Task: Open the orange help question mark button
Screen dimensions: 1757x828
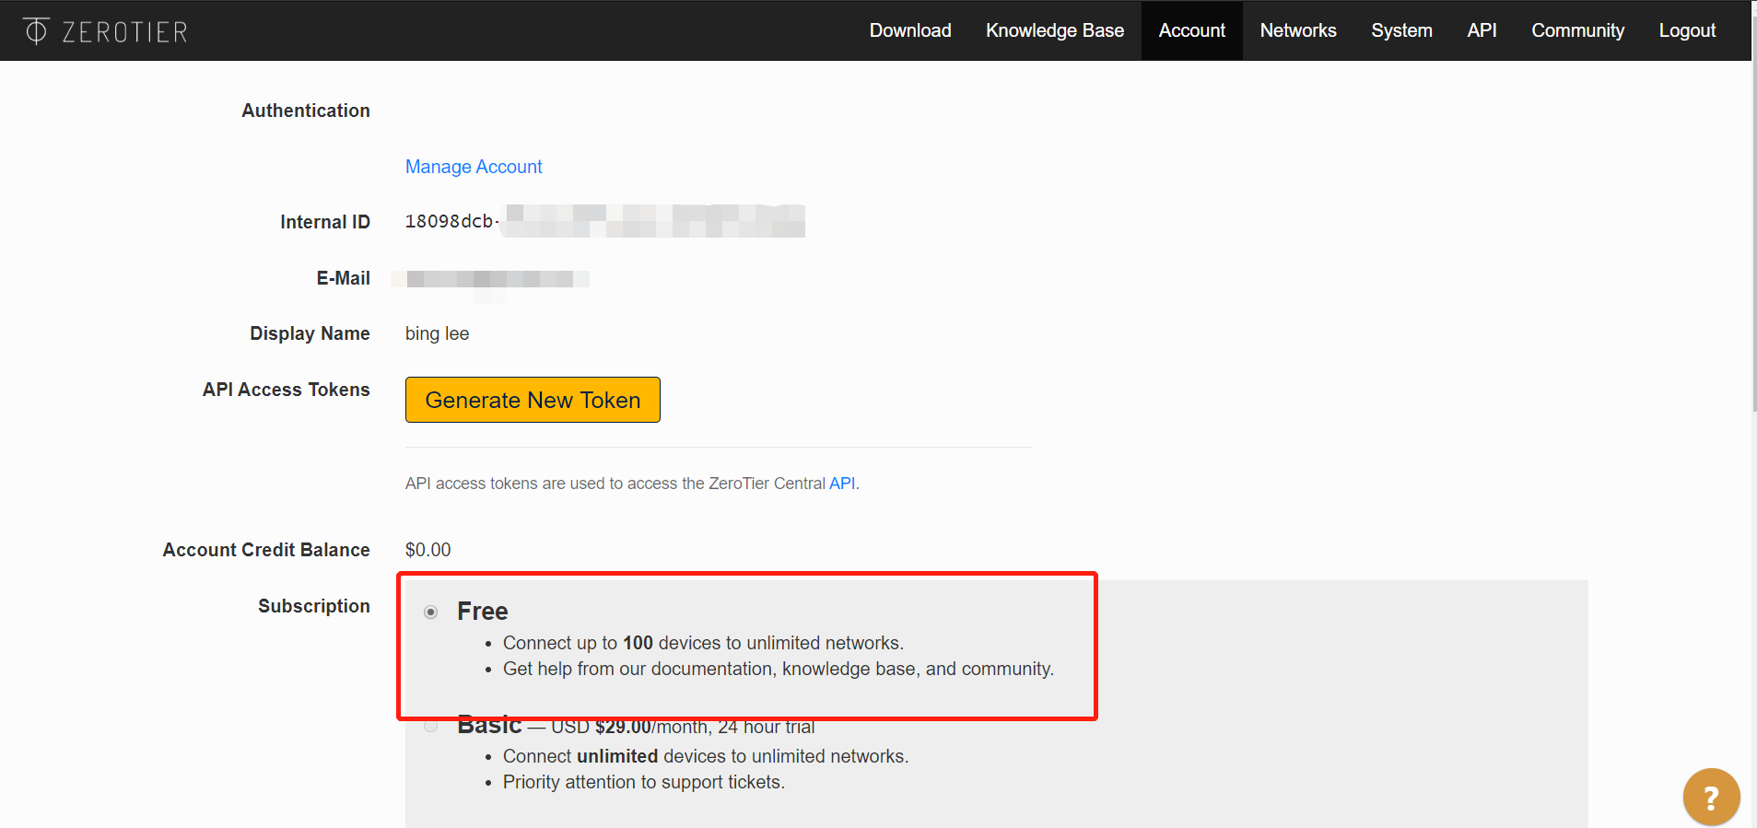Action: click(1711, 797)
